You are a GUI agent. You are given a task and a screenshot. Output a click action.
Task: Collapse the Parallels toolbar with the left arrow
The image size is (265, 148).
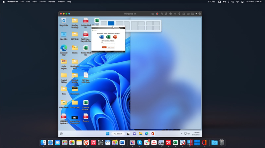pyautogui.click(x=196, y=14)
